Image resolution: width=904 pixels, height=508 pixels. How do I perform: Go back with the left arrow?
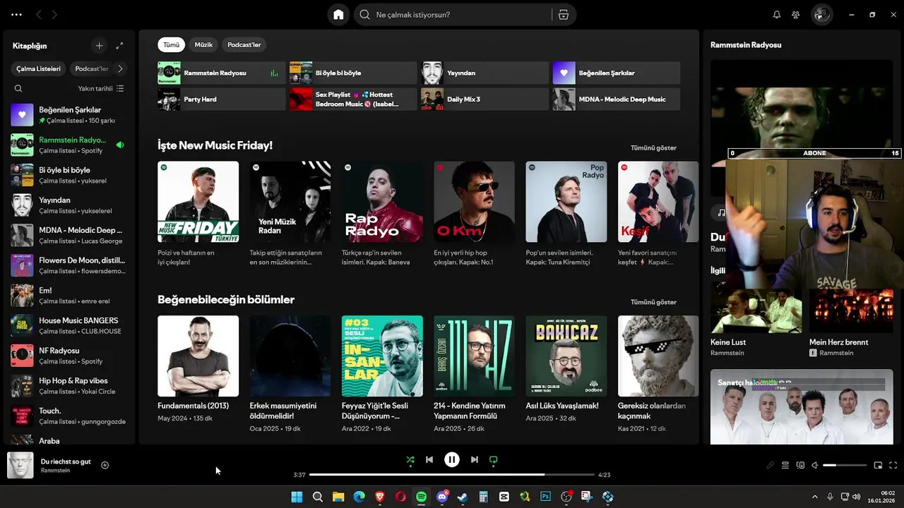[x=39, y=14]
